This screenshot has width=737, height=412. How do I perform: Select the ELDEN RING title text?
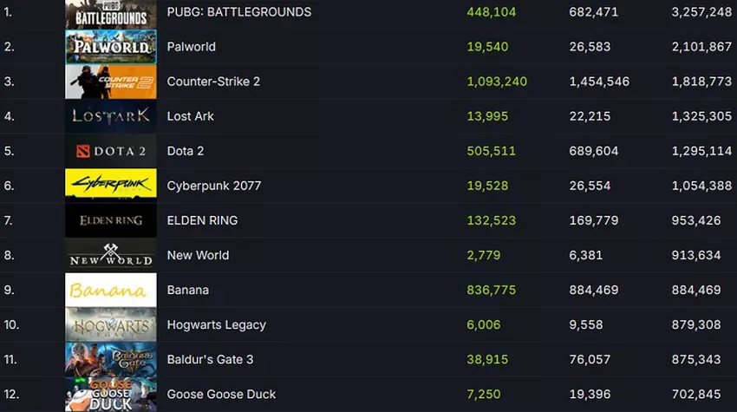point(202,220)
